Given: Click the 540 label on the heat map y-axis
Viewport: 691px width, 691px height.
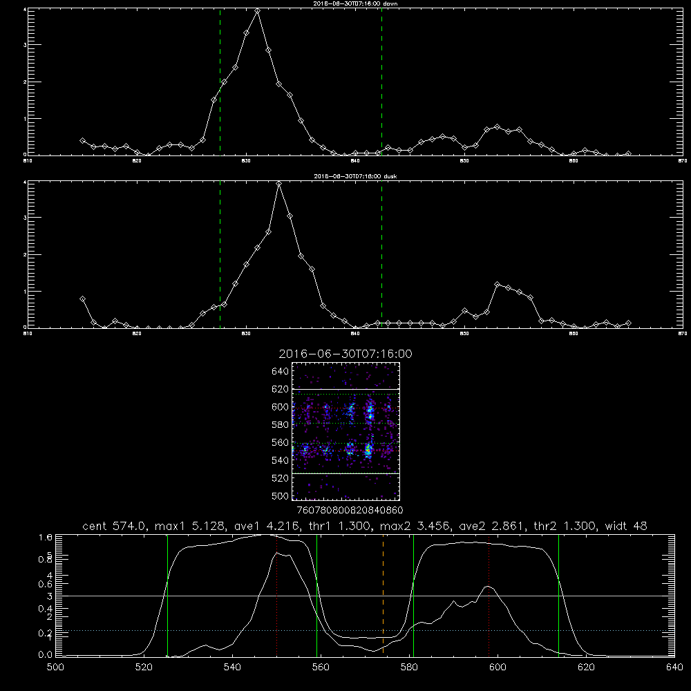Looking at the screenshot, I should tap(281, 460).
